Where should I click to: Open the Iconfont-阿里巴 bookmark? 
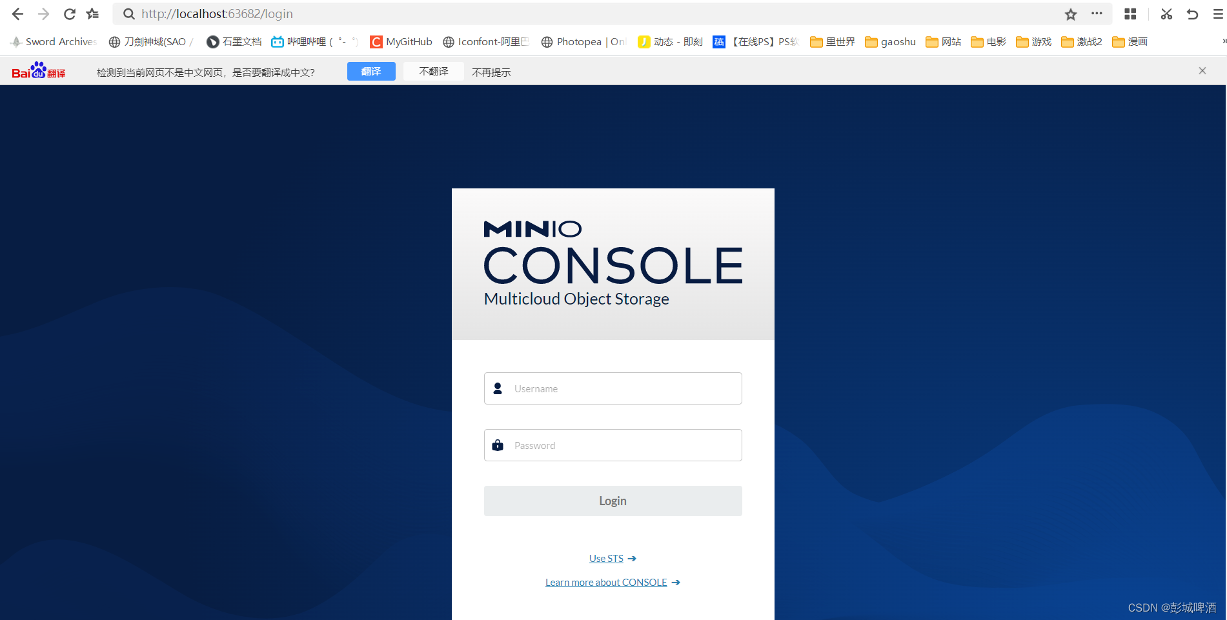[x=485, y=41]
